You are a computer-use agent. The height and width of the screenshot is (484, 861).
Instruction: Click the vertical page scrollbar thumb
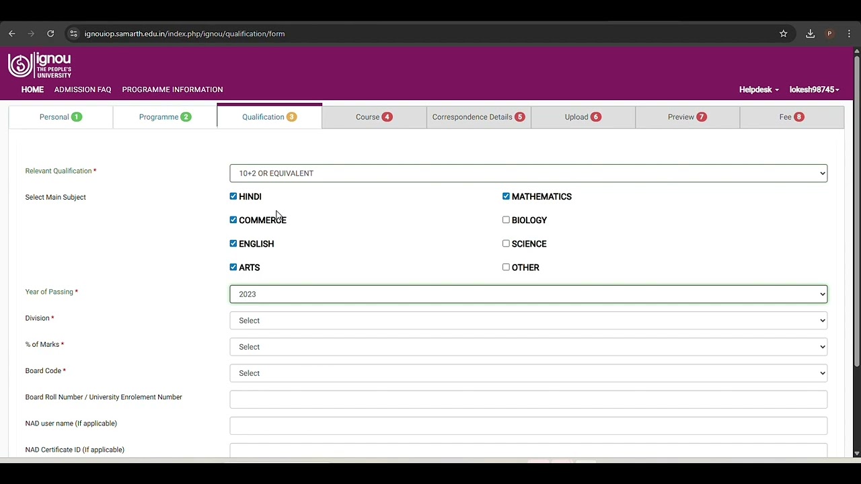856,212
